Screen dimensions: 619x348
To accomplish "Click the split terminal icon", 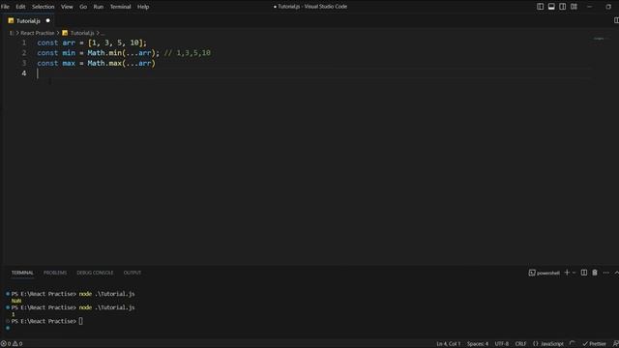I will [x=584, y=273].
